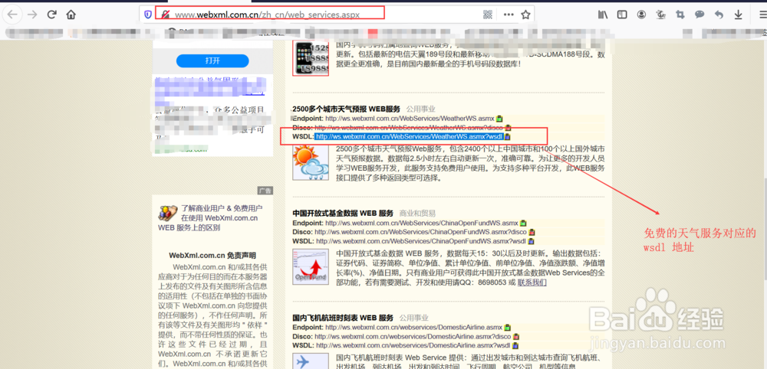Image resolution: width=767 pixels, height=369 pixels.
Task: Open DomesticAirline.asmx Endpoint link
Action: [413, 327]
